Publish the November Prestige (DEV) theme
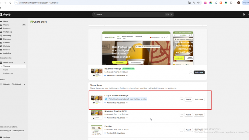249x140 pixels. coord(188,115)
